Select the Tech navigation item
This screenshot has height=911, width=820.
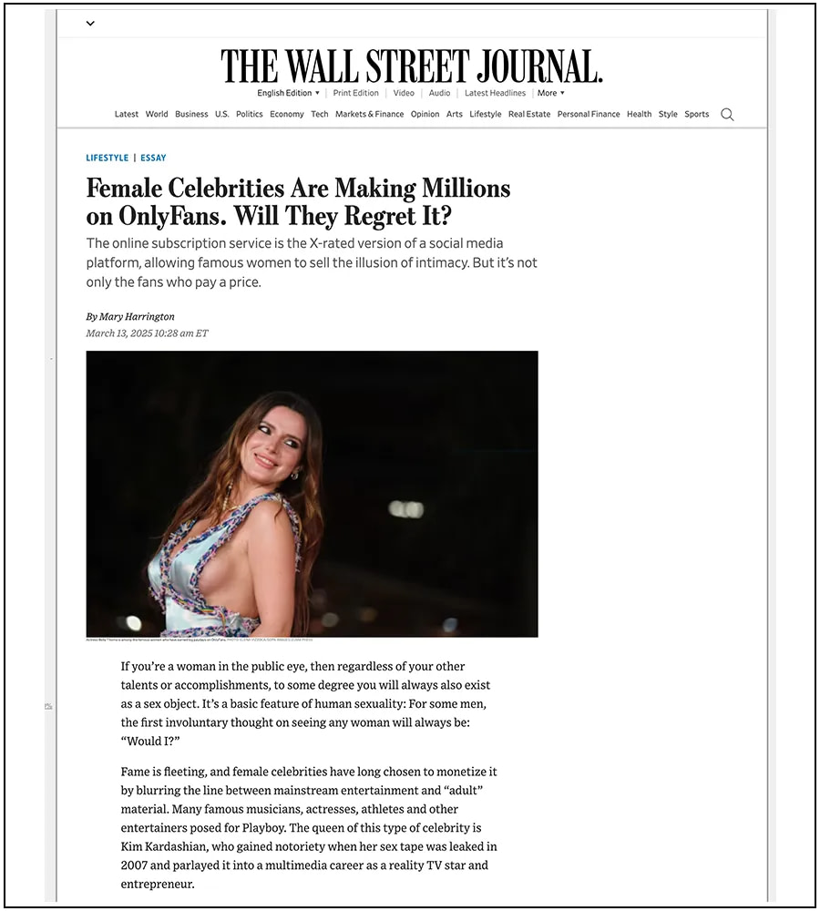(x=319, y=114)
